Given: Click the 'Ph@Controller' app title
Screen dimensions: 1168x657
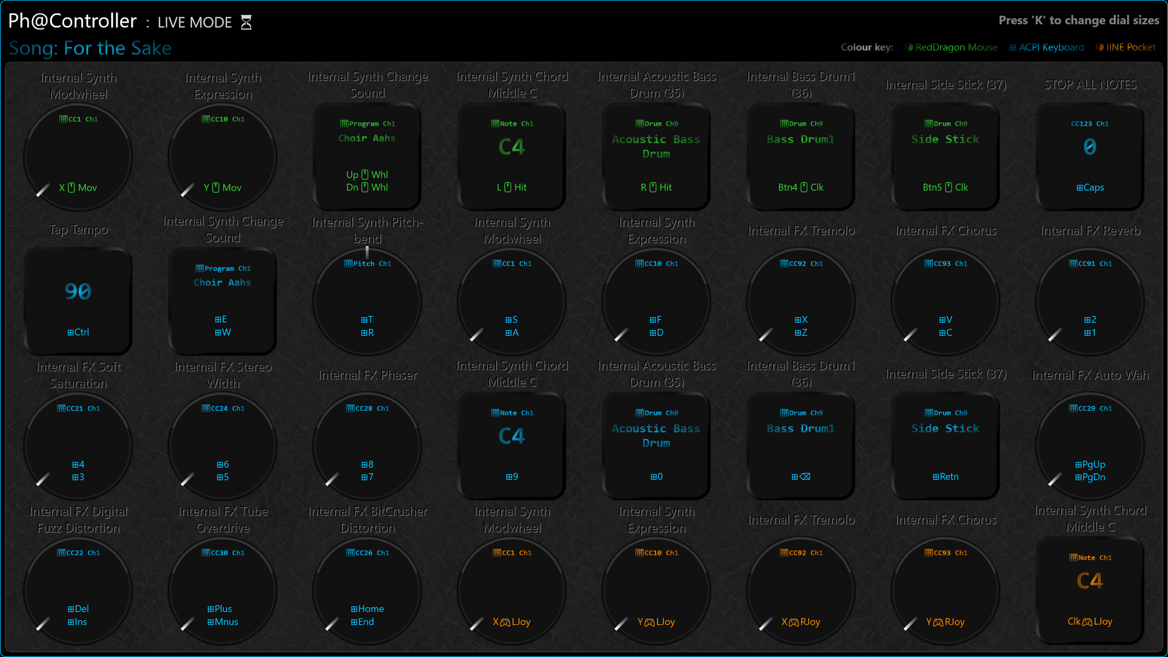Looking at the screenshot, I should tap(72, 21).
